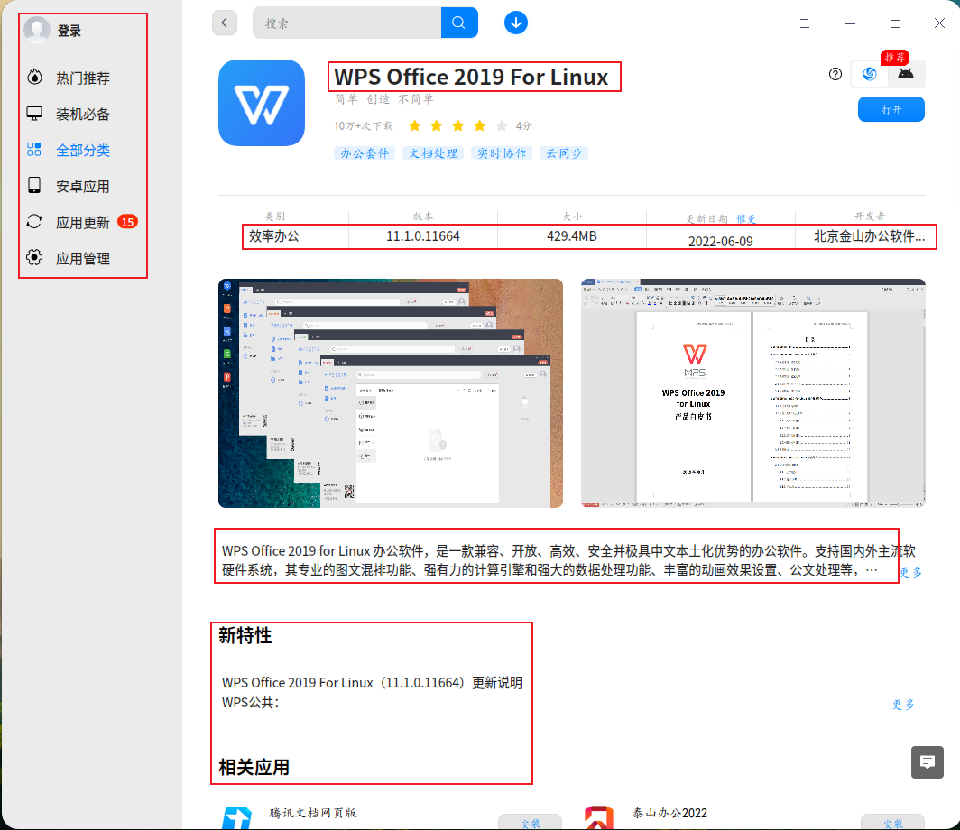The height and width of the screenshot is (830, 960).
Task: Select 全部分类 in the sidebar
Action: tap(83, 150)
